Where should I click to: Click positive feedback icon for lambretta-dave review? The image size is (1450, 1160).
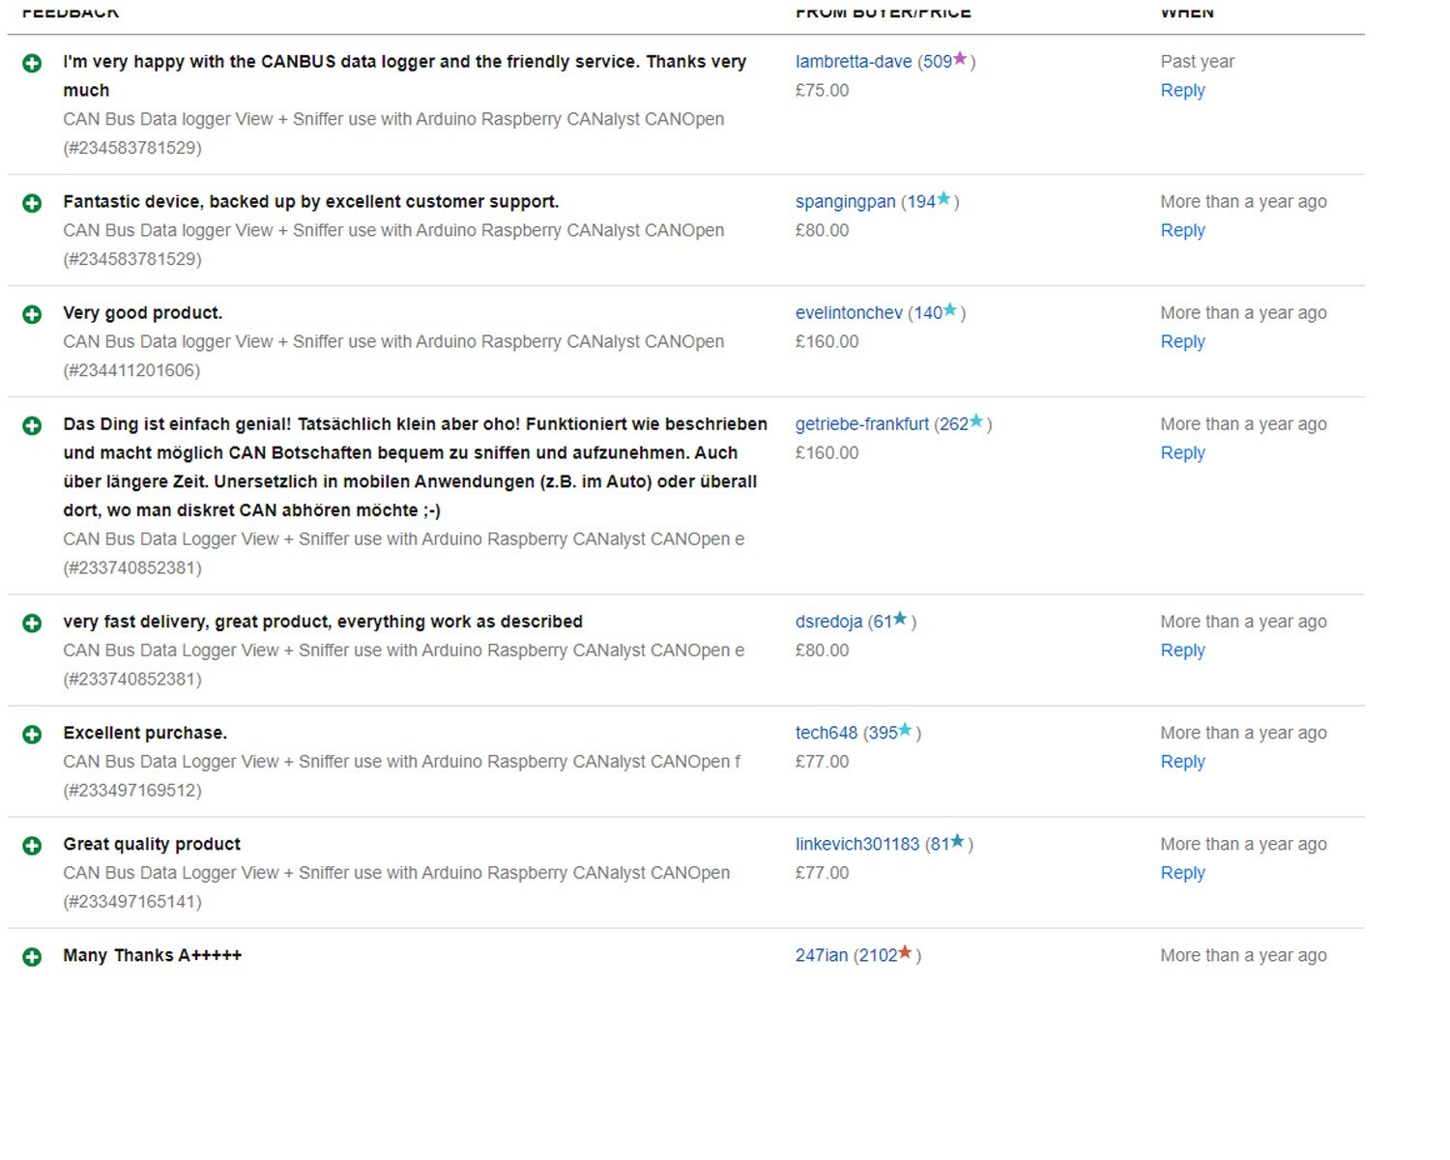click(x=32, y=64)
